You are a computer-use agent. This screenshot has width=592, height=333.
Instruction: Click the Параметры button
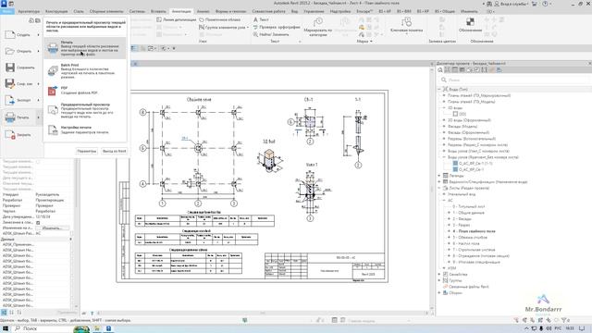tap(86, 151)
